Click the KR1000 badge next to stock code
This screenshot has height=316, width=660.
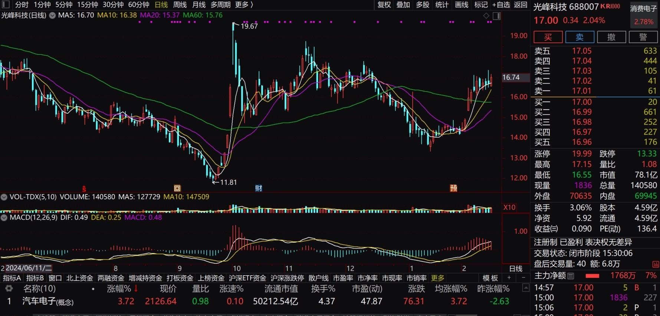[x=610, y=6]
